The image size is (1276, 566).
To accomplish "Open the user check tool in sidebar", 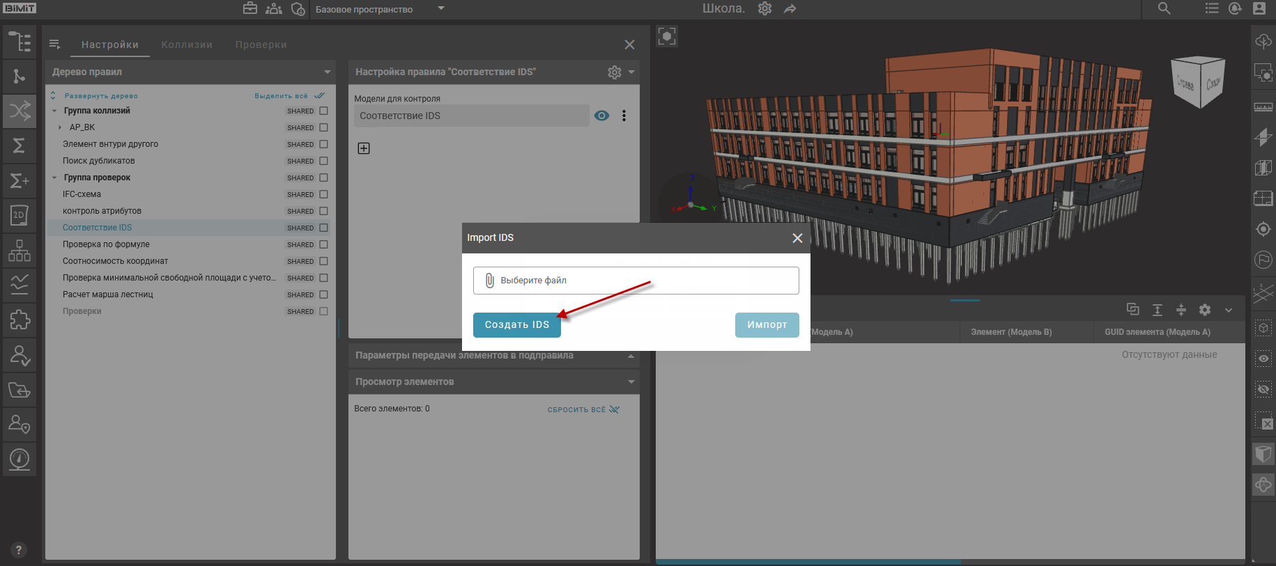I will (x=20, y=355).
